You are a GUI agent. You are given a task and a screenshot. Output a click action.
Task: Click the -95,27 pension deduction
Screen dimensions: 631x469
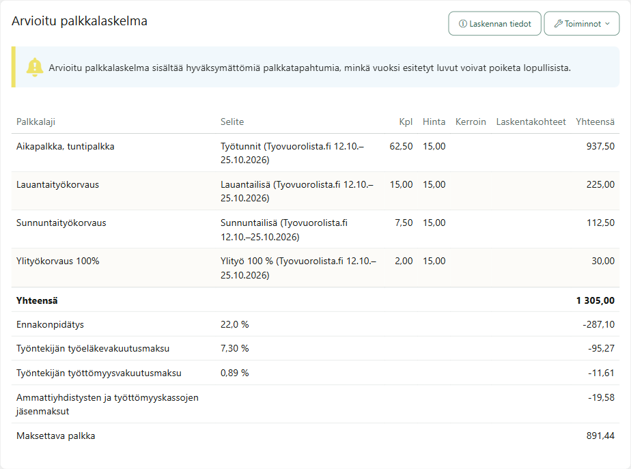(601, 348)
